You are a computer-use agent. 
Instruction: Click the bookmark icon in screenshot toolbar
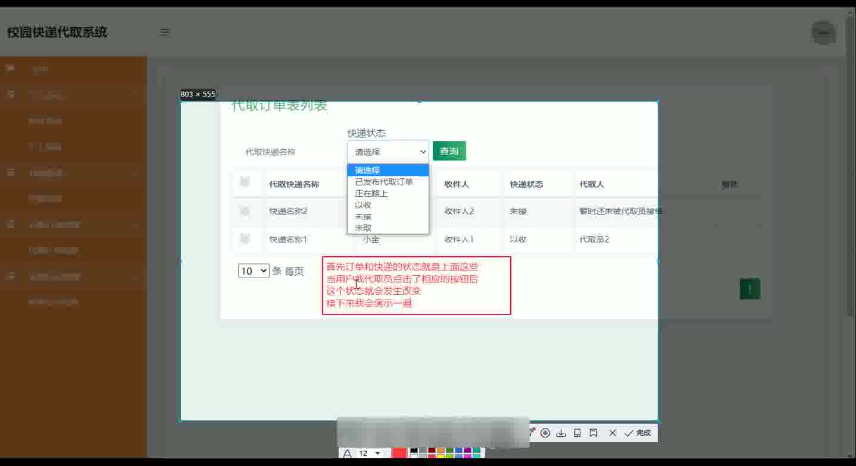(593, 433)
